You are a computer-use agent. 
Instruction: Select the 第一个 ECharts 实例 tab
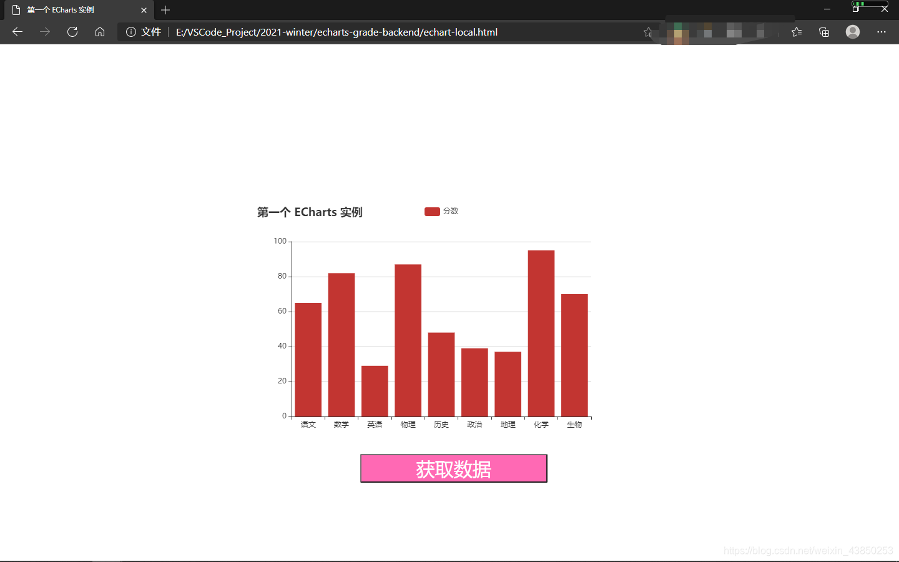[x=78, y=10]
